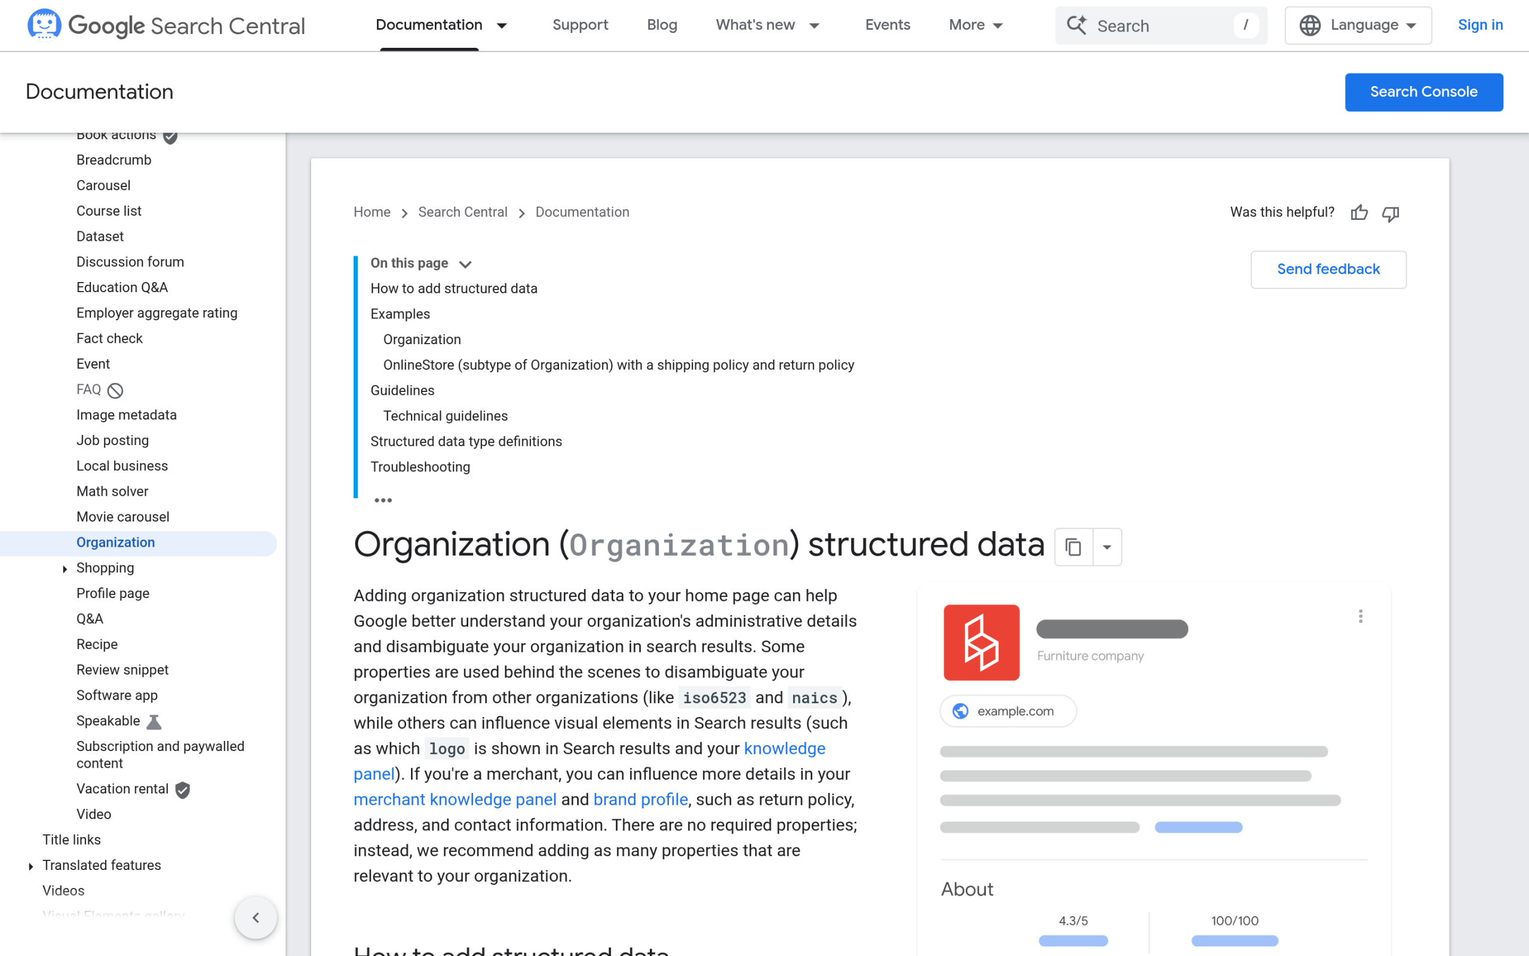Click the Documentation breadcrumb link
The height and width of the screenshot is (956, 1529).
pyautogui.click(x=582, y=213)
